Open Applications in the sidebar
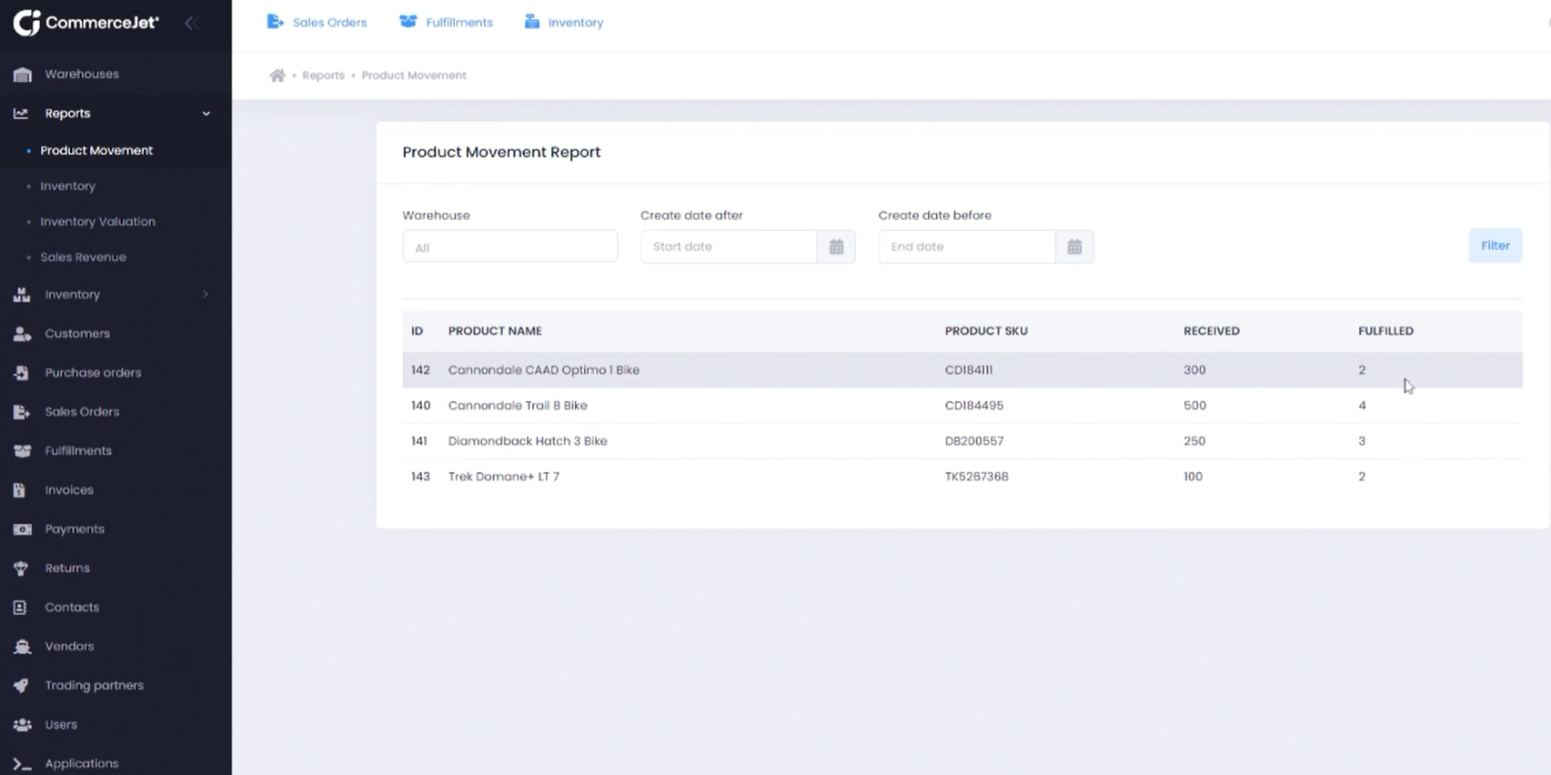This screenshot has width=1551, height=775. pos(82,764)
